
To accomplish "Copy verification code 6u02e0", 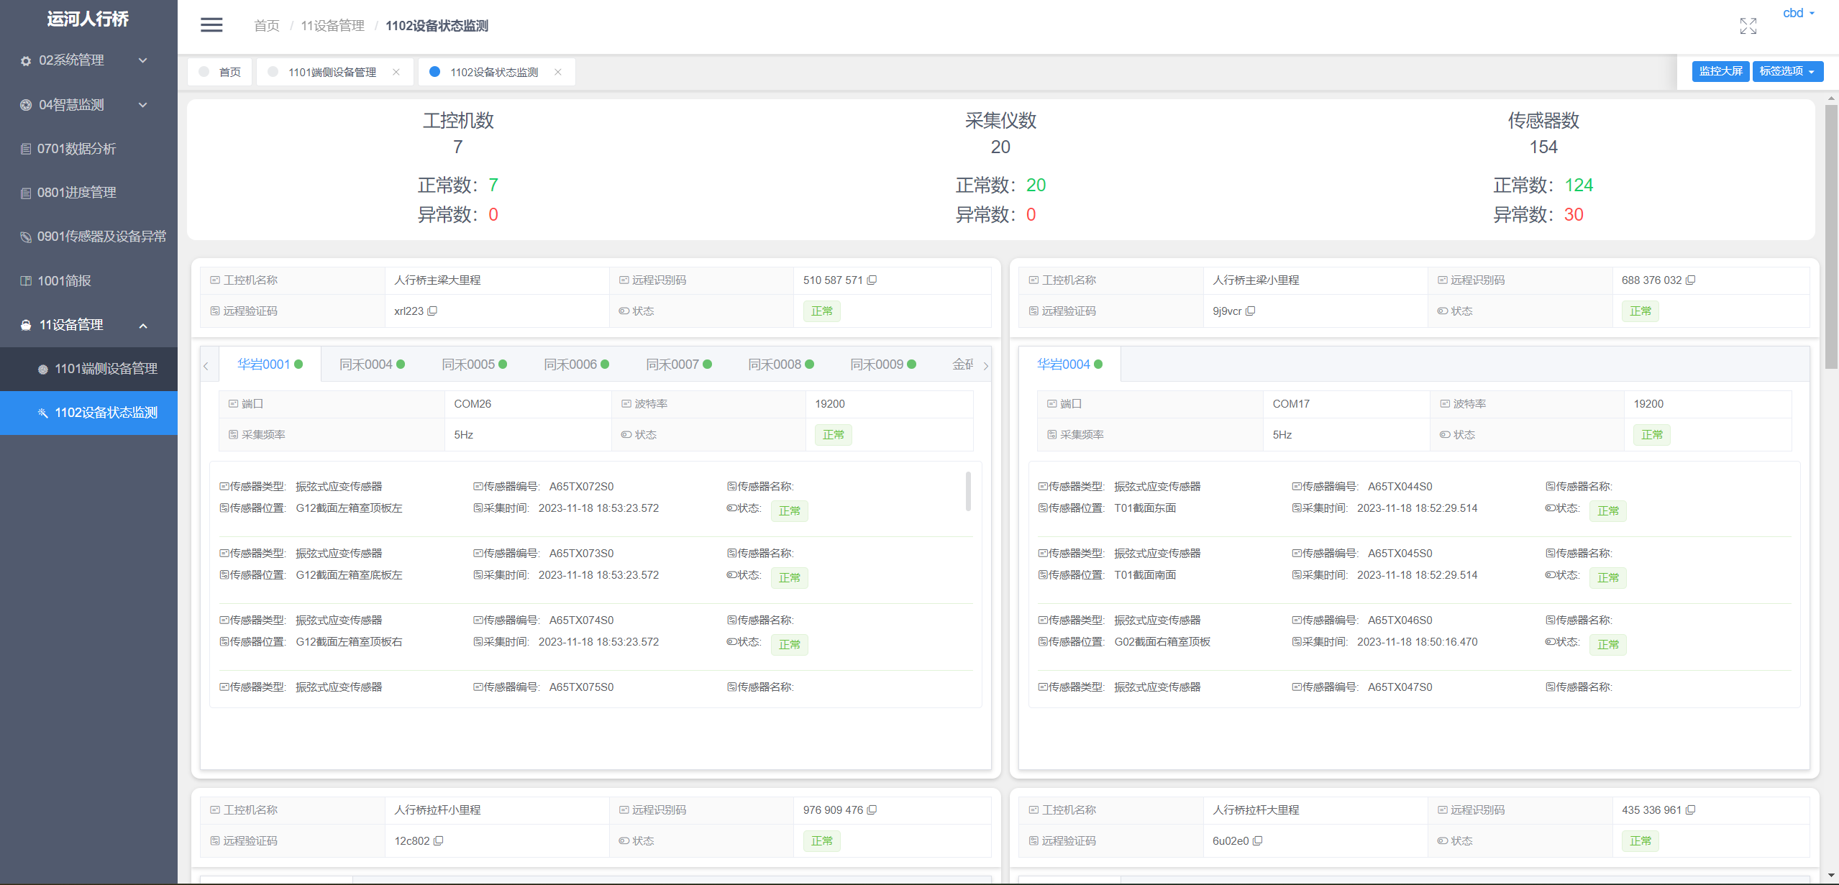I will [x=1257, y=840].
